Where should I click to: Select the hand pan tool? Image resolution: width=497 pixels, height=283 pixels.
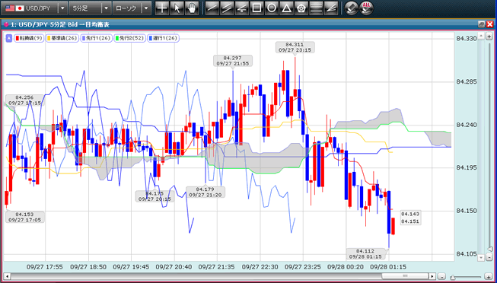click(192, 8)
